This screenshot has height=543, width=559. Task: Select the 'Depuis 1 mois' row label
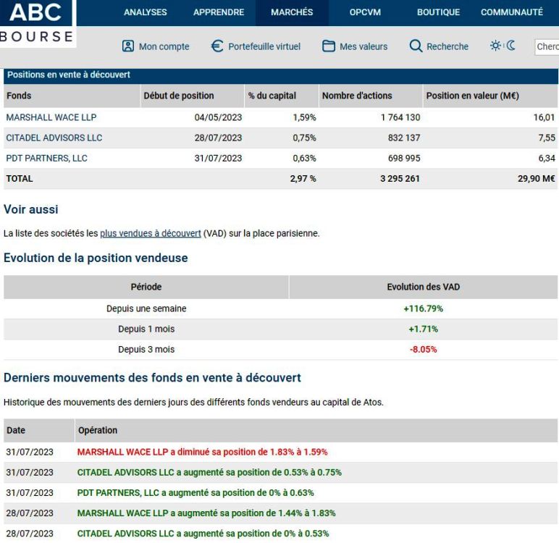[x=146, y=329]
